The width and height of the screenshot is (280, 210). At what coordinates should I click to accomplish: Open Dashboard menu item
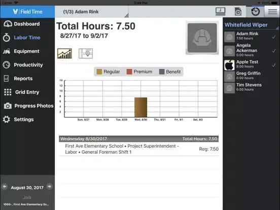(x=27, y=24)
